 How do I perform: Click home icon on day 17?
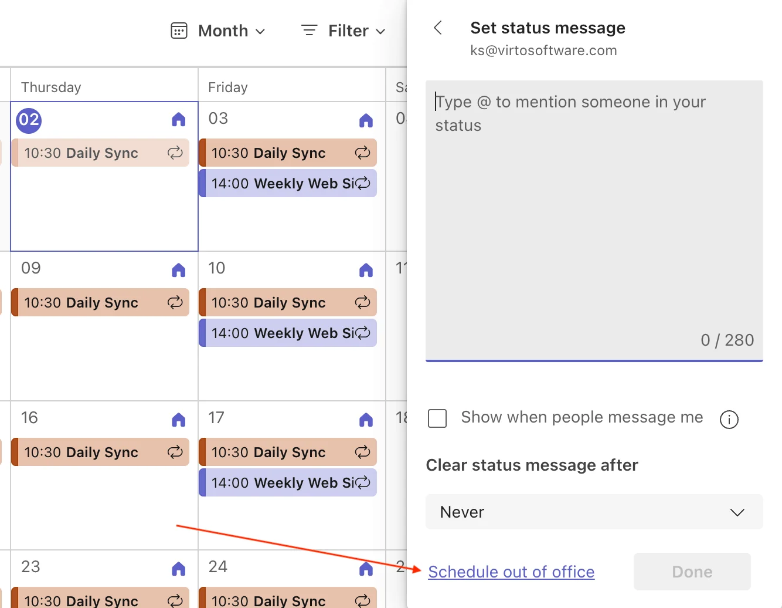(x=366, y=420)
